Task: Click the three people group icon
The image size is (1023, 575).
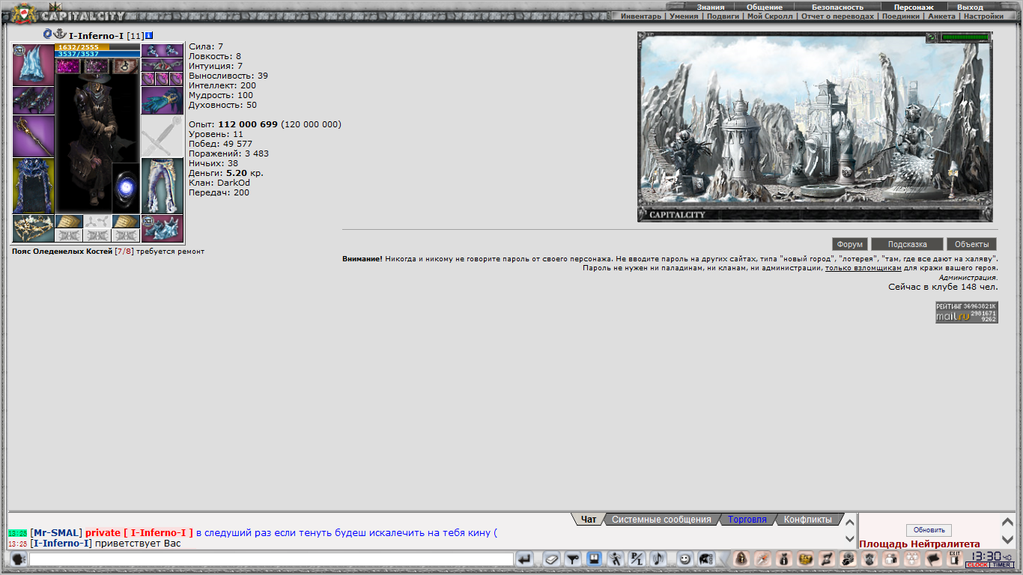Action: [x=912, y=559]
